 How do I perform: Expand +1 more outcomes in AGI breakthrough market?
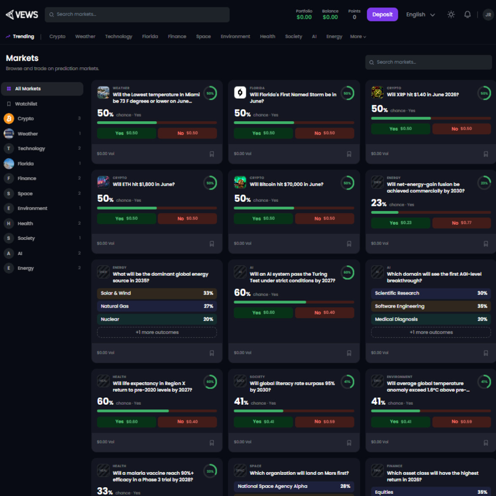pos(431,332)
